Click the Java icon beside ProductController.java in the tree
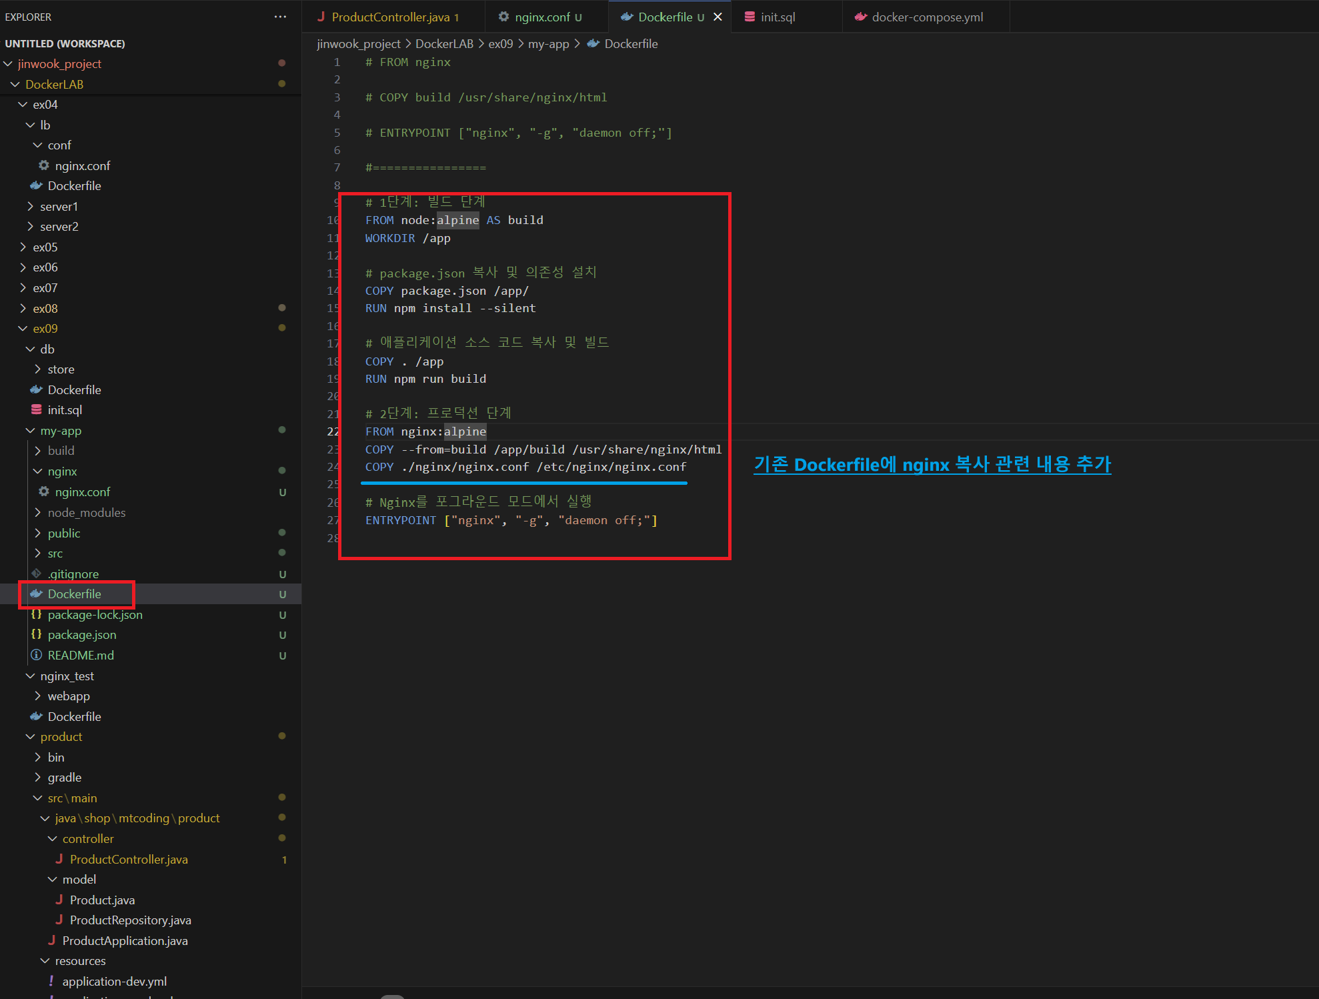Image resolution: width=1319 pixels, height=999 pixels. pos(59,859)
